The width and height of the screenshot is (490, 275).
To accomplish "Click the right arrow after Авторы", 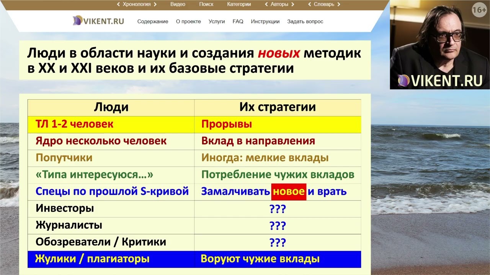I will point(293,5).
